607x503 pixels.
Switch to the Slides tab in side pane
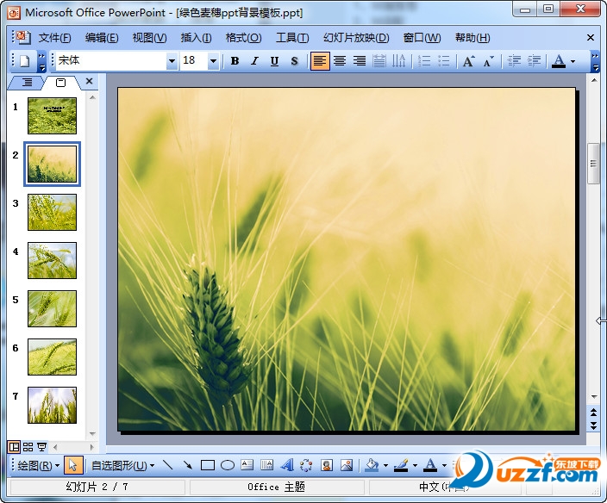(x=60, y=83)
